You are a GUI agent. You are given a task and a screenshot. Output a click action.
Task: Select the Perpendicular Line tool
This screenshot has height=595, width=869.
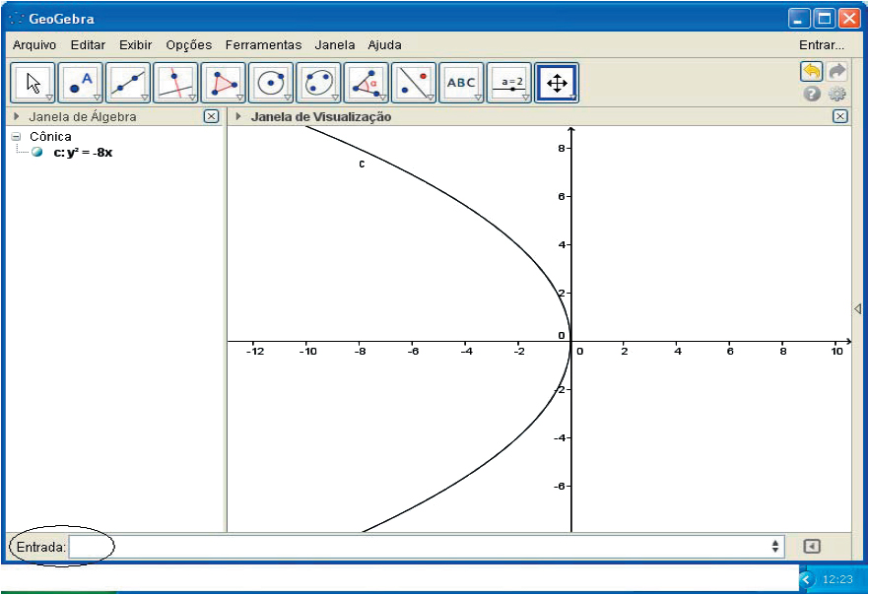[x=175, y=84]
